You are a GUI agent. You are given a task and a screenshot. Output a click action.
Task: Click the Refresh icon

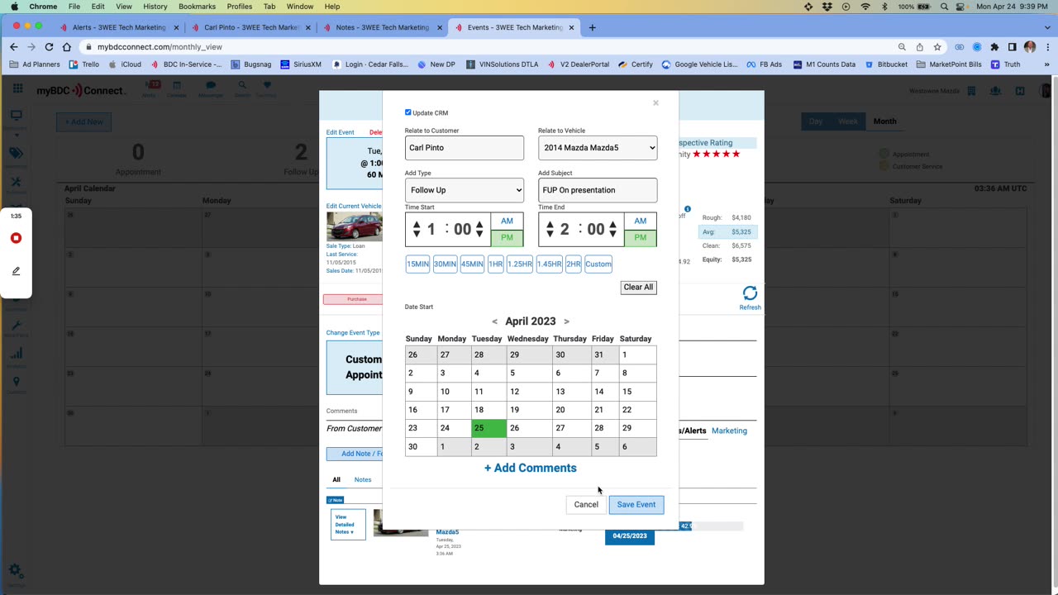coord(750,293)
